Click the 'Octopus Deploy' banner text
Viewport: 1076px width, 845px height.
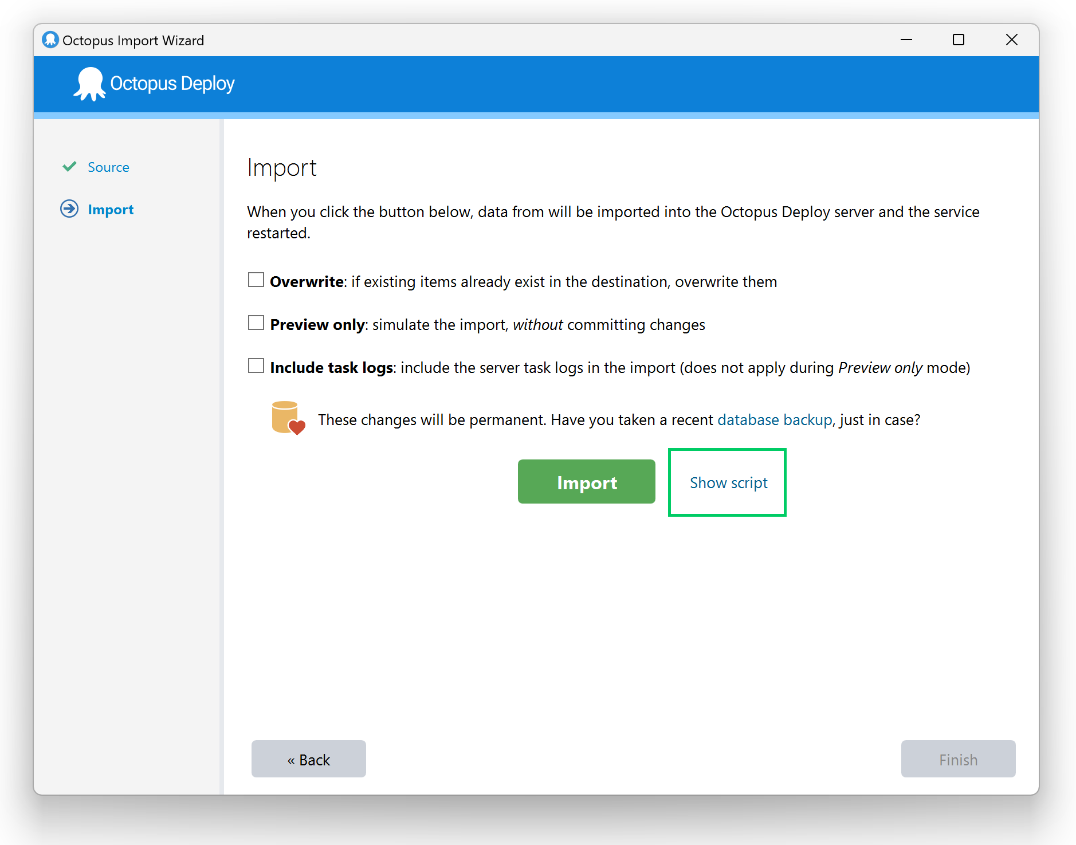tap(172, 84)
